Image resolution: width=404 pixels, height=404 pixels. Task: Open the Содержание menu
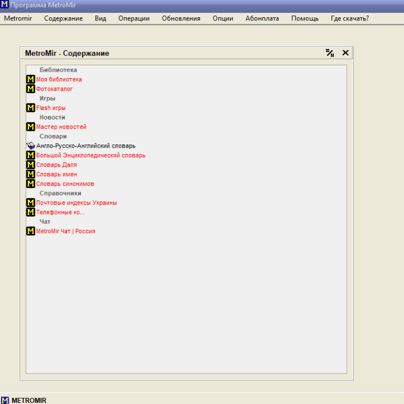[64, 18]
